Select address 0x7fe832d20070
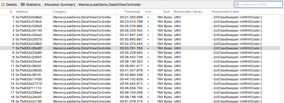This screenshot has width=284, height=103. 29,39
